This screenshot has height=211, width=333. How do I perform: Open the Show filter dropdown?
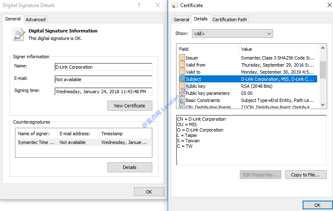pos(232,34)
